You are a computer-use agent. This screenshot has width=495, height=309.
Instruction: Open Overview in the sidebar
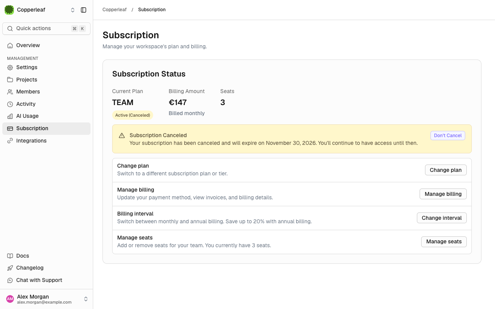46,46
